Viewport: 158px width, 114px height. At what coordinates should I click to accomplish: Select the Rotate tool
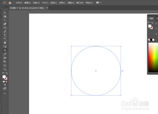[x=5, y=39]
